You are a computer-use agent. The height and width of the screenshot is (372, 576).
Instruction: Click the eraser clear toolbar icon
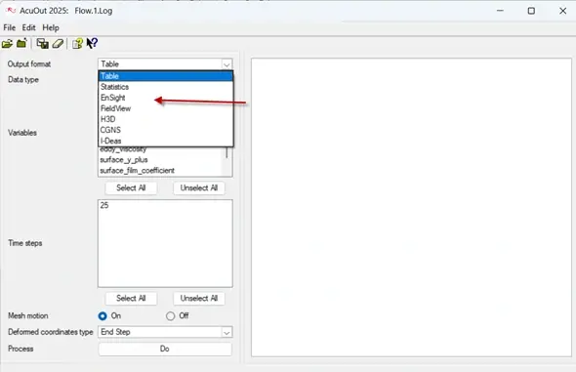tap(58, 44)
